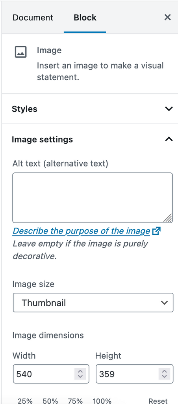Click the Image block icon
The width and height of the screenshot is (178, 404).
(x=20, y=52)
